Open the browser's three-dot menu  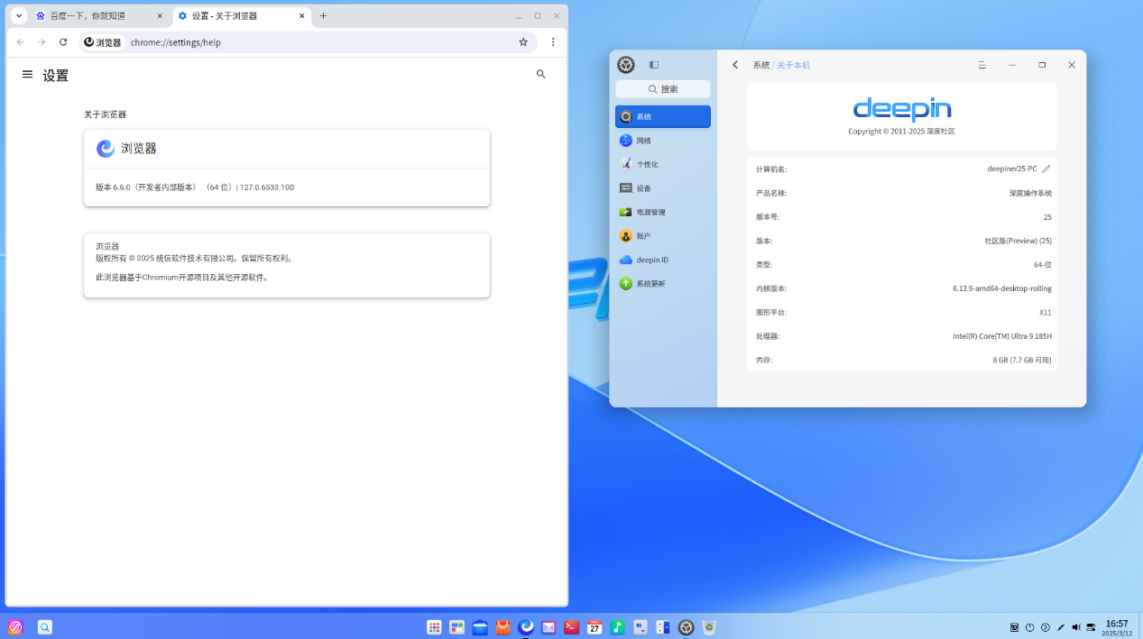[553, 42]
